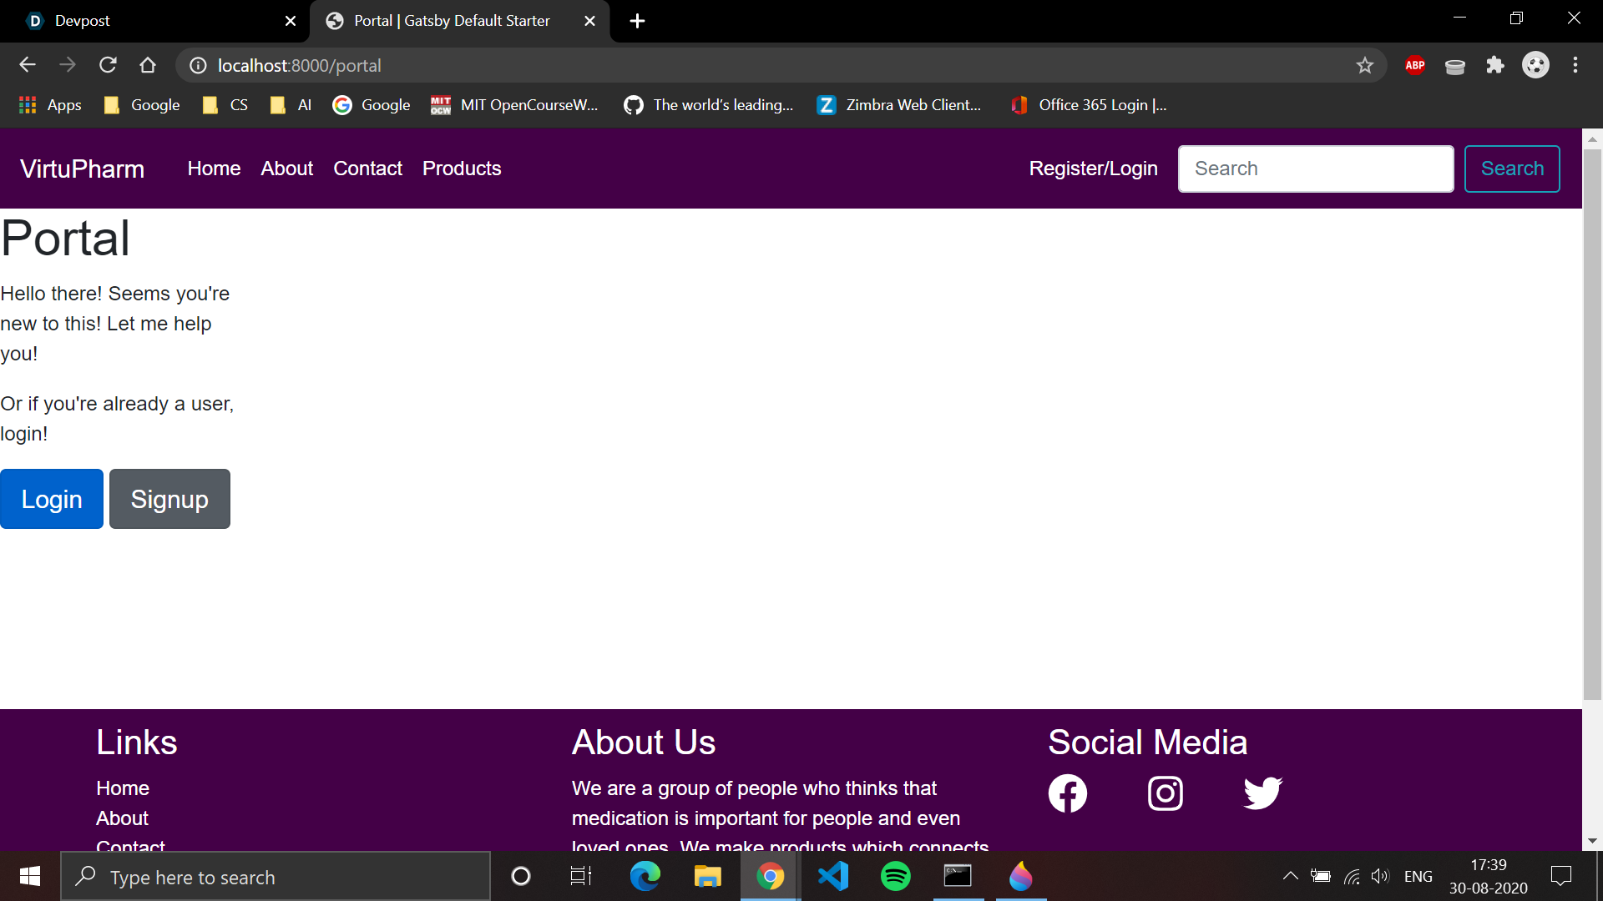Open Chrome menu with three dots
This screenshot has width=1603, height=901.
click(x=1575, y=65)
